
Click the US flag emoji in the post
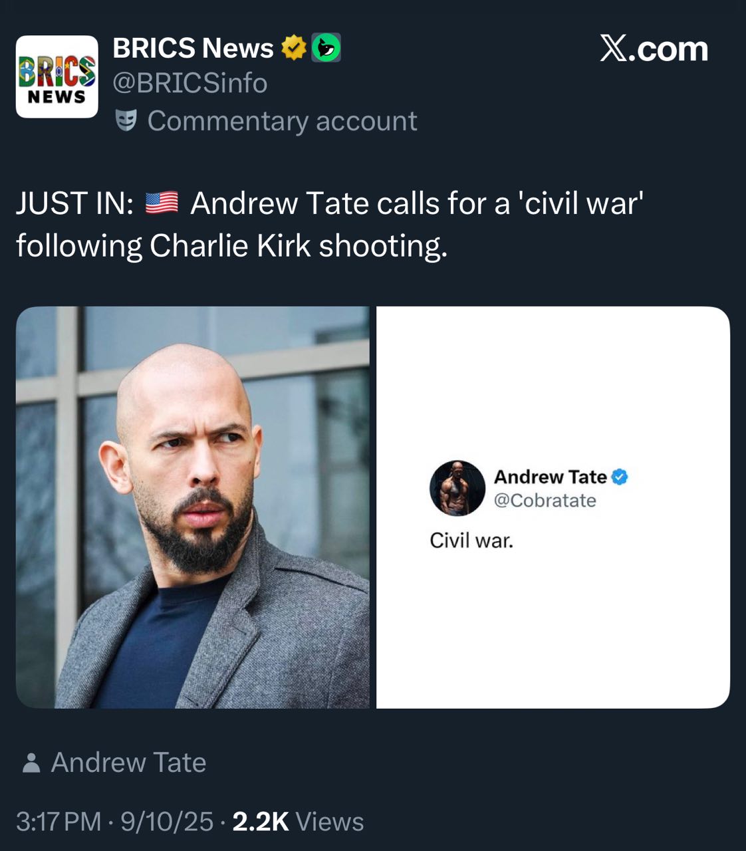162,203
